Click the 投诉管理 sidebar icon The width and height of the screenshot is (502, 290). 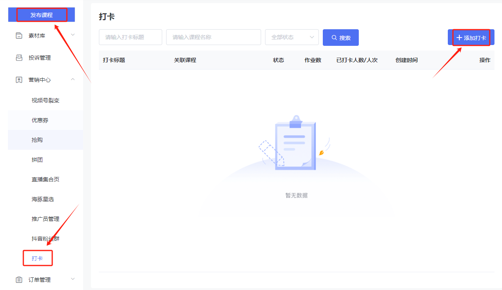pyautogui.click(x=19, y=58)
